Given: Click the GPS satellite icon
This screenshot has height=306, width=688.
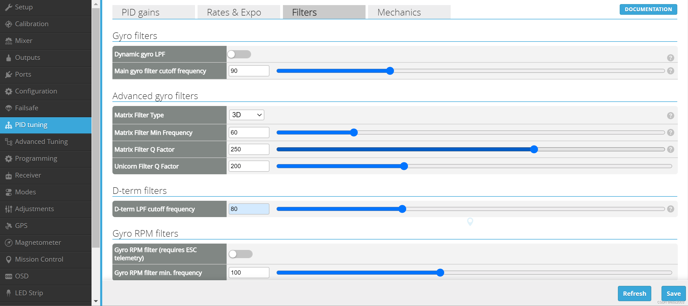Looking at the screenshot, I should coord(9,226).
